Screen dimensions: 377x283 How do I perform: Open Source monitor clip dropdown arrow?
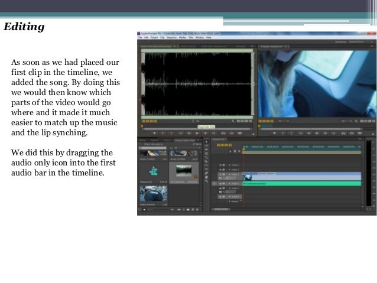175,46
